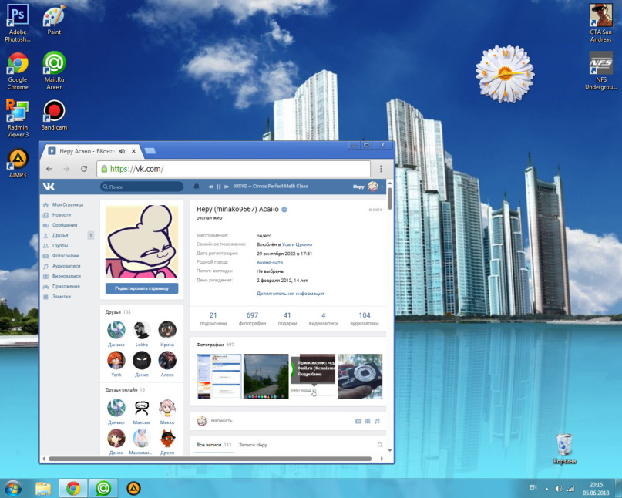The height and width of the screenshot is (498, 622).
Task: Switch to Записи Неру tab
Action: pyautogui.click(x=253, y=445)
